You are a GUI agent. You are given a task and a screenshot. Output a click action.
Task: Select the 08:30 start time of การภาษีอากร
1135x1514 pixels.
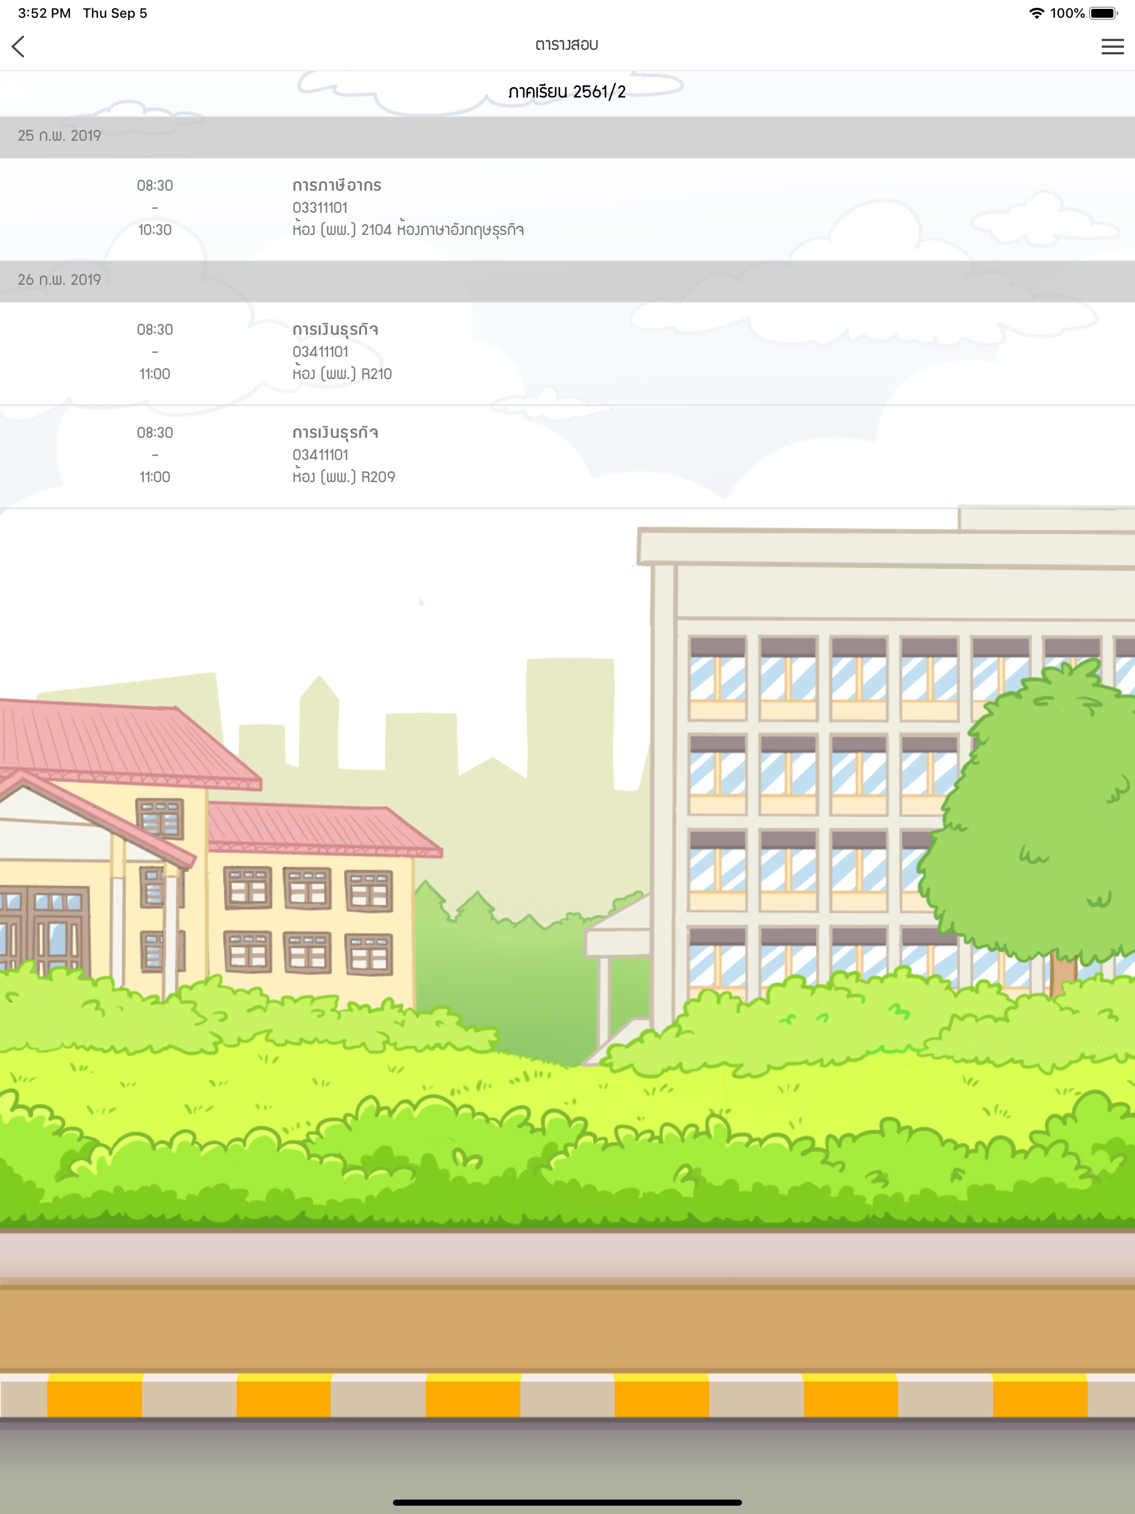pos(155,186)
